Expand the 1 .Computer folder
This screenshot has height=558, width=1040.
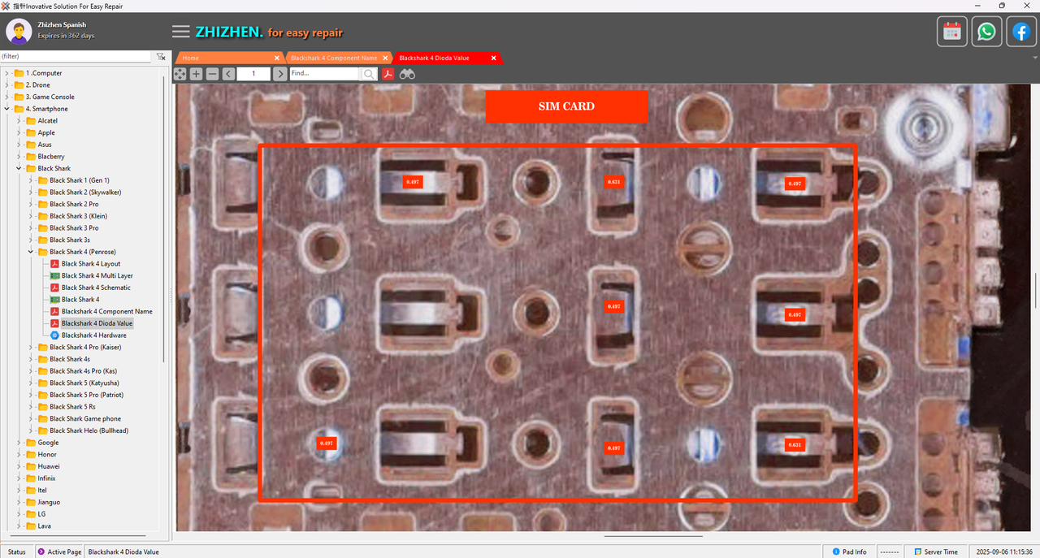[x=7, y=73]
